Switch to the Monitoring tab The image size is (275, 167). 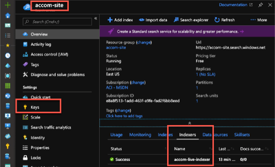tap(140, 135)
